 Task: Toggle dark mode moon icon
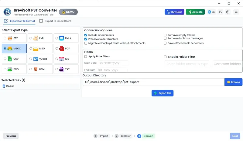coord(220,12)
